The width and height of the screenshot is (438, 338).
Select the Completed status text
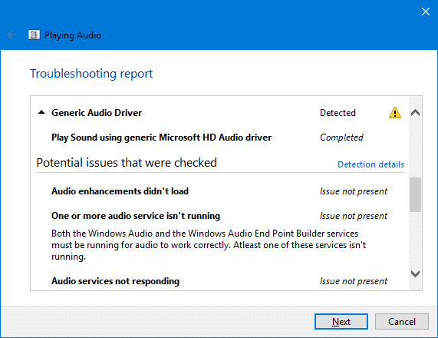(x=341, y=138)
